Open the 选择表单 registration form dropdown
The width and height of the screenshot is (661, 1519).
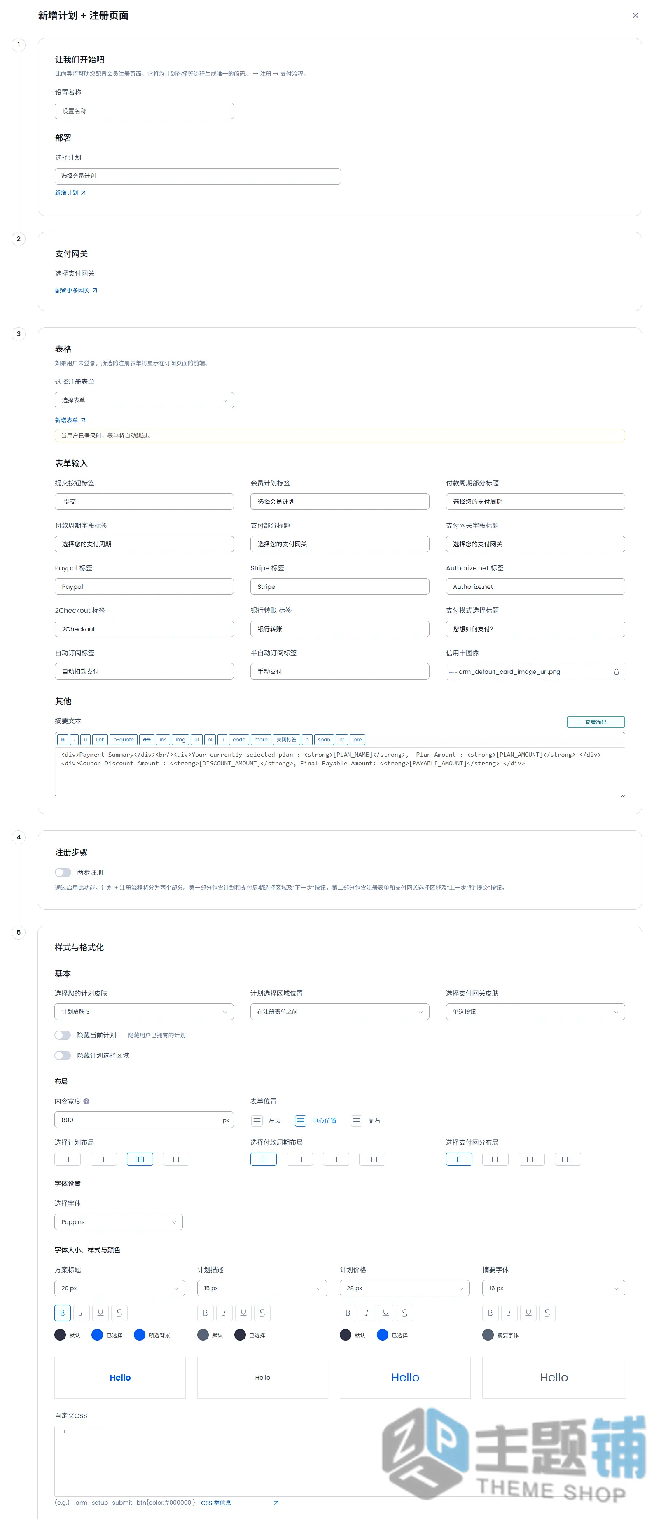144,401
